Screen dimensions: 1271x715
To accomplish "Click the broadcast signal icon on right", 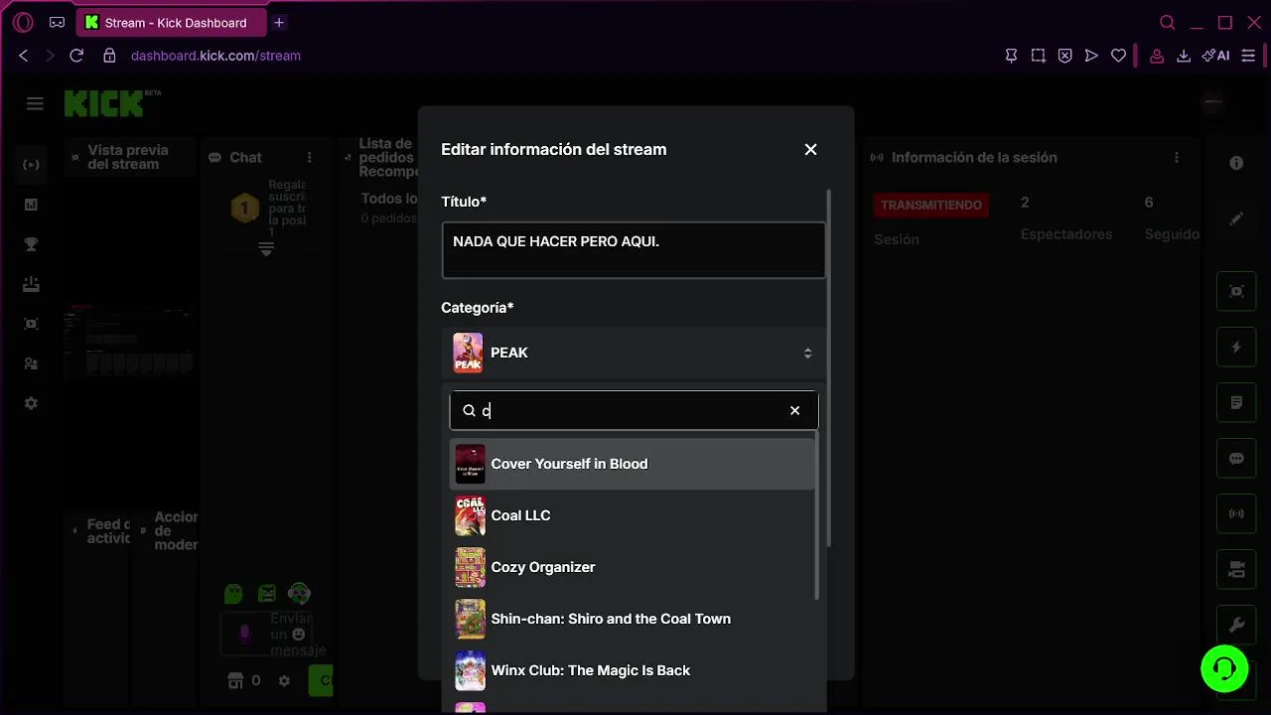I will [x=1236, y=513].
